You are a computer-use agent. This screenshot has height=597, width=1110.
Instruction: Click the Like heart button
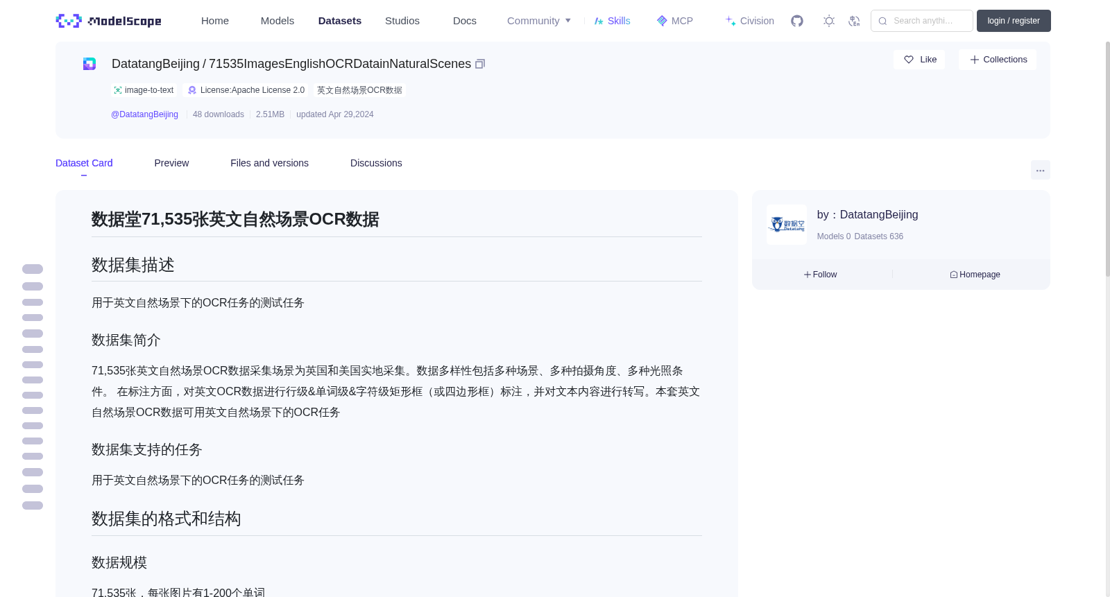click(x=919, y=60)
